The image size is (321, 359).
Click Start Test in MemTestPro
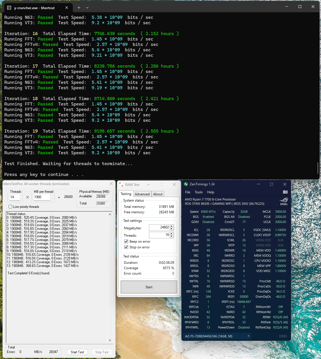77,352
